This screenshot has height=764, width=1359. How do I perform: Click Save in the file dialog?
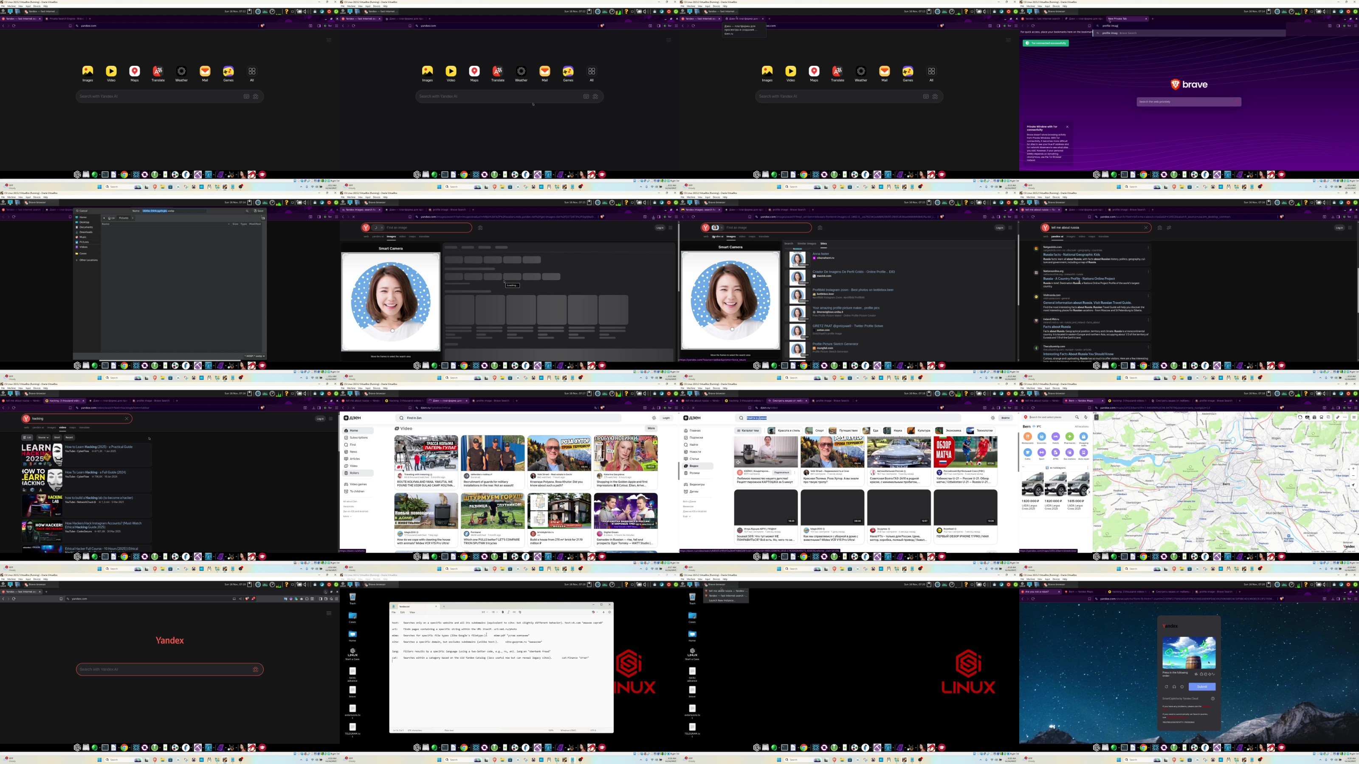tap(259, 211)
